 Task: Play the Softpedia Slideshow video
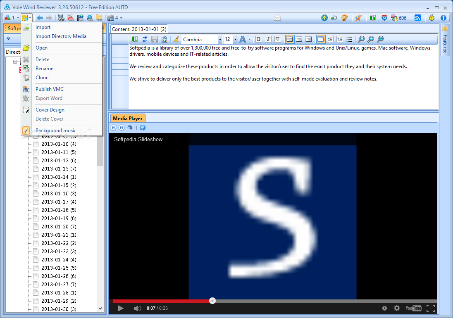tap(121, 308)
